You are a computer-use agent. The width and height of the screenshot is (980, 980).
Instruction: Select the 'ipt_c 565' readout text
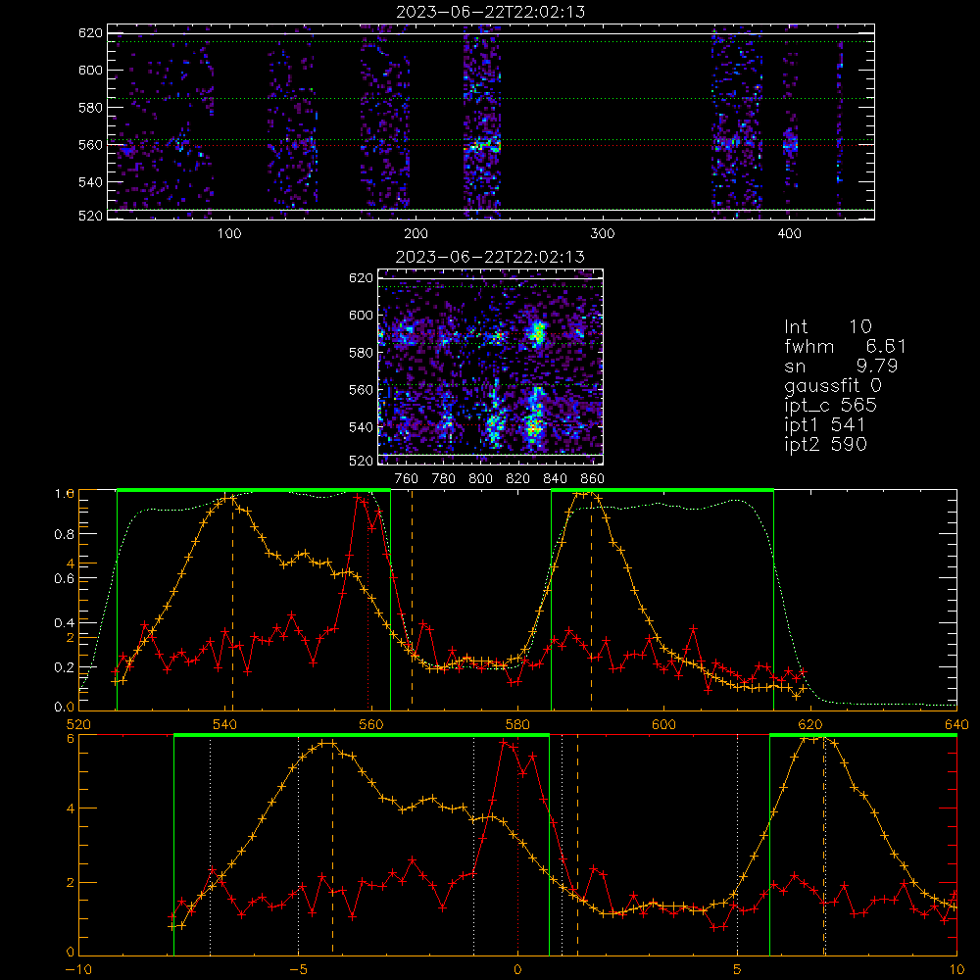(x=831, y=406)
